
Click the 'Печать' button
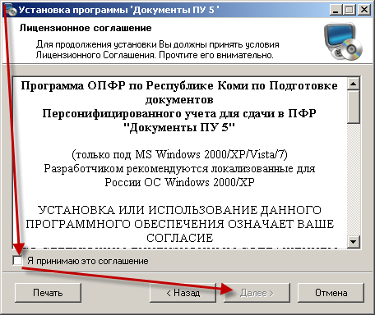pyautogui.click(x=48, y=293)
